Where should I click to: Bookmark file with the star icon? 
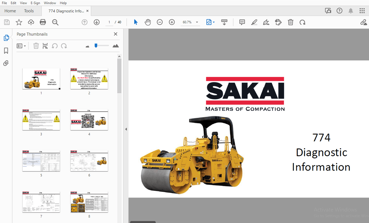(x=19, y=22)
